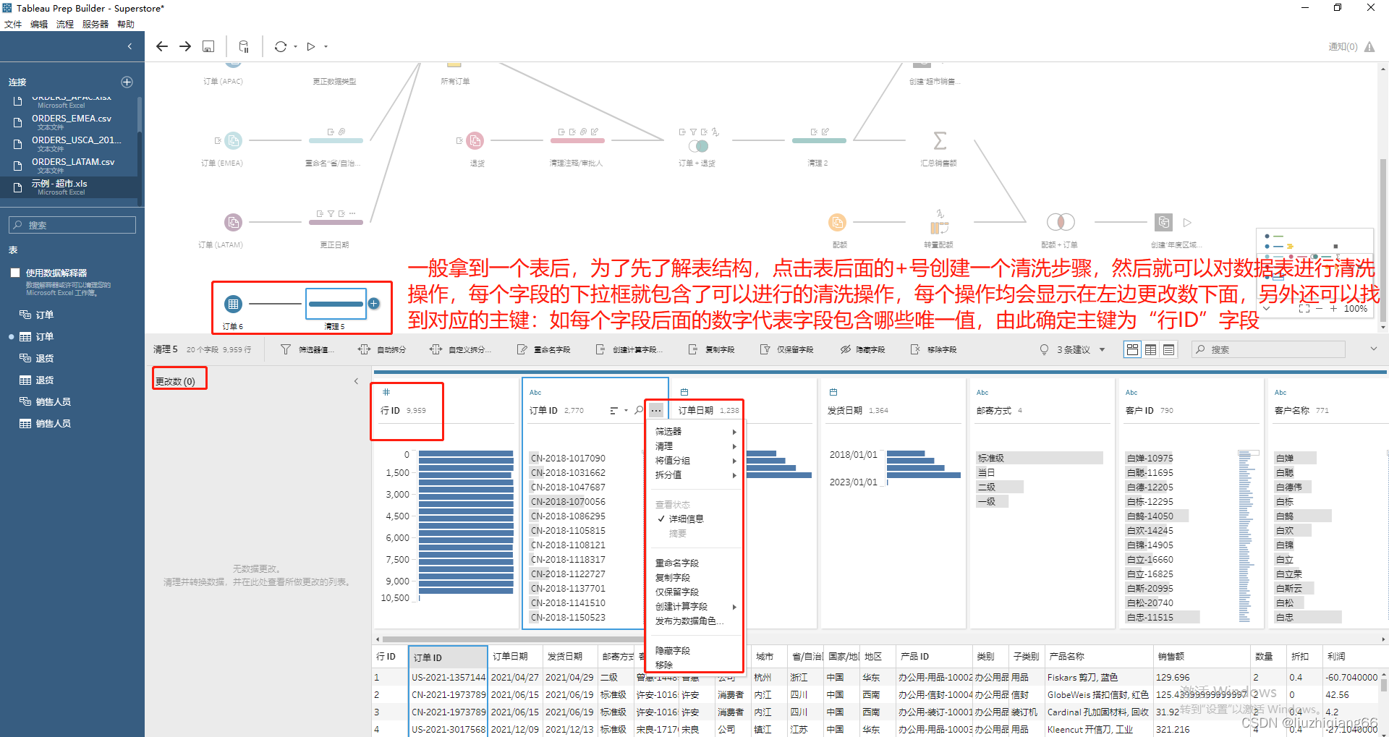Viewport: 1389px width, 737px height.
Task: Click 仅保留字段 keep only toolbar tool
Action: 786,349
